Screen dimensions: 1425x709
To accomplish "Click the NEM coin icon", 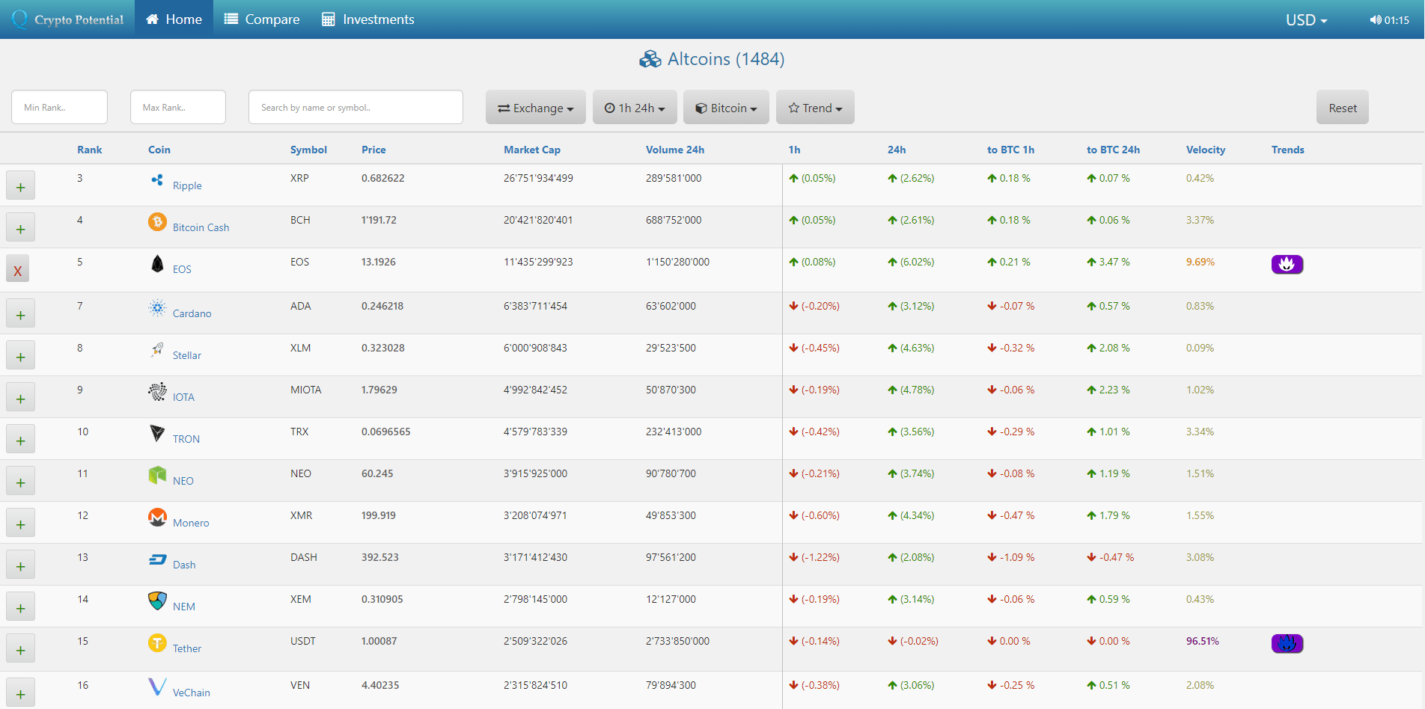I will pyautogui.click(x=157, y=601).
